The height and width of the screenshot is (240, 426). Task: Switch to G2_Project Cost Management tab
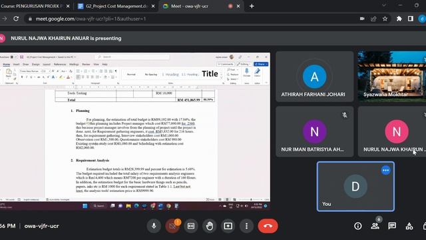click(x=116, y=6)
